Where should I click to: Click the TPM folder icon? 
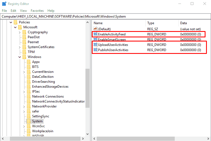(x=24, y=52)
